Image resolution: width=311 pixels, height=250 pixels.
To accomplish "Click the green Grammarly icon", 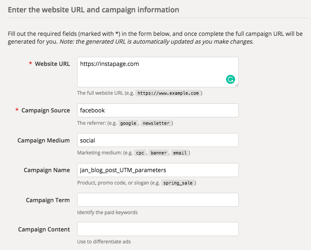I will 231,79.
